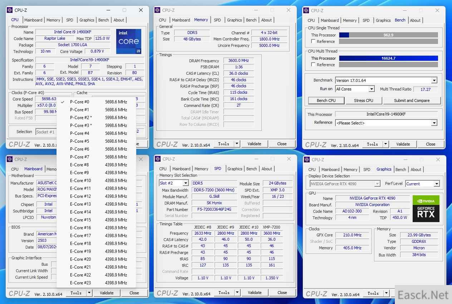Click the Stress CPU button
Image resolution: width=452 pixels, height=304 pixels.
click(364, 100)
